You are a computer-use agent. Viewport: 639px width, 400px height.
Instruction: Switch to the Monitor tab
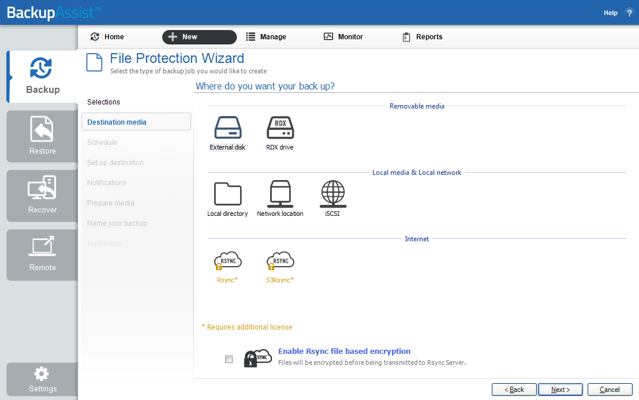point(343,37)
